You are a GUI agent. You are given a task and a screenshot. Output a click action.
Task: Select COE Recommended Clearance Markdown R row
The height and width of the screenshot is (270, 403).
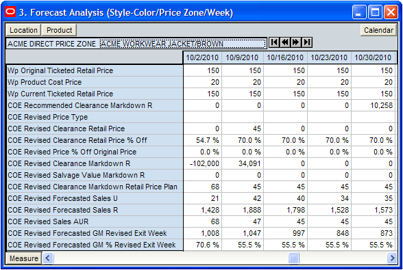click(x=95, y=105)
